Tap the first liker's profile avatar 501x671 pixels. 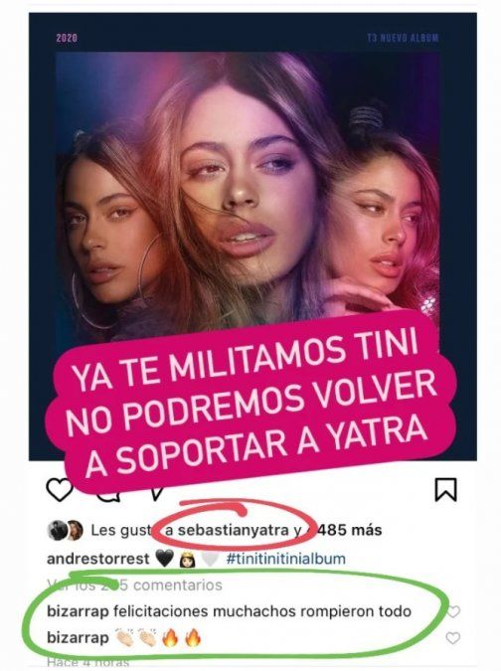58,531
